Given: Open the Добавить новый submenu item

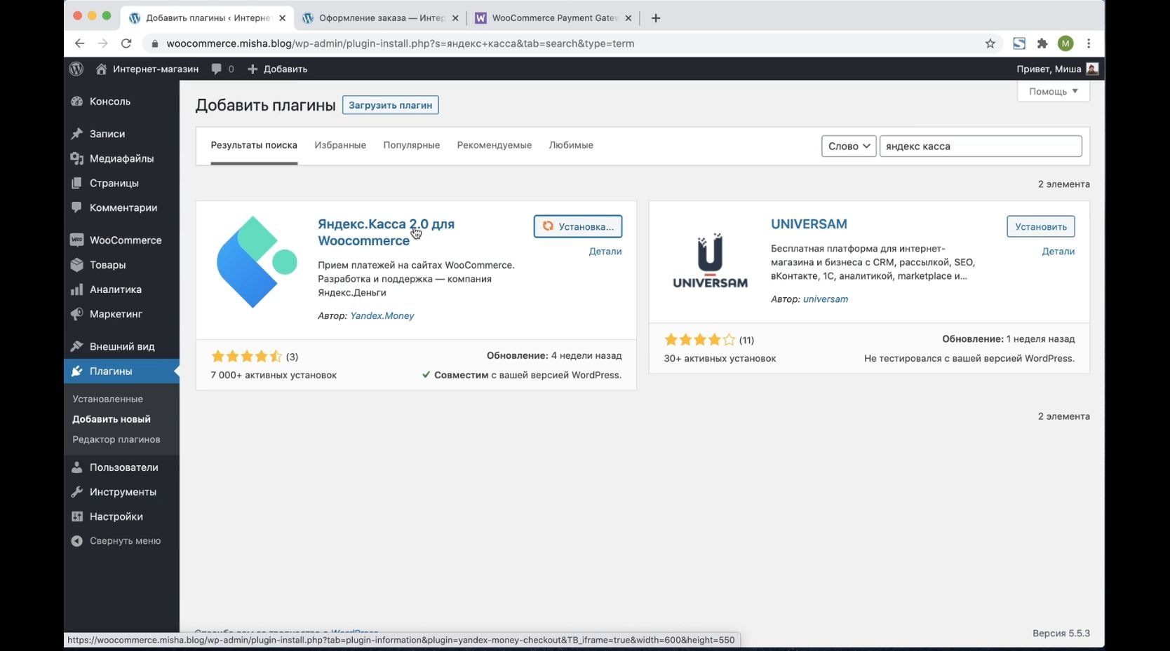Looking at the screenshot, I should pos(112,419).
